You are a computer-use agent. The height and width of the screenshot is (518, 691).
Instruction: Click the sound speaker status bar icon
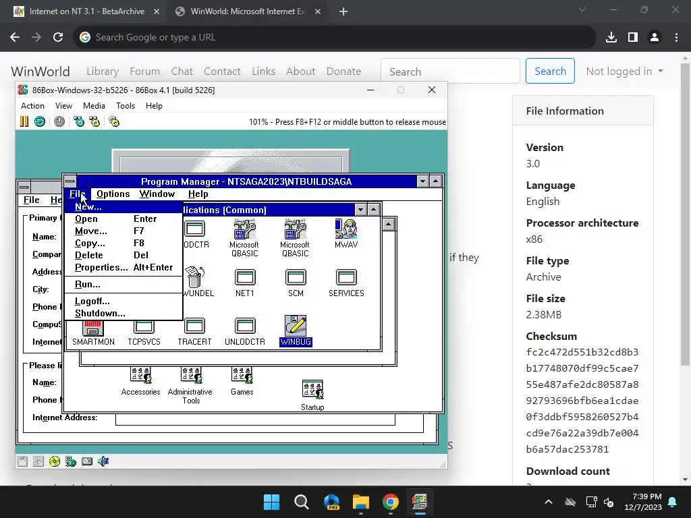[x=103, y=461]
